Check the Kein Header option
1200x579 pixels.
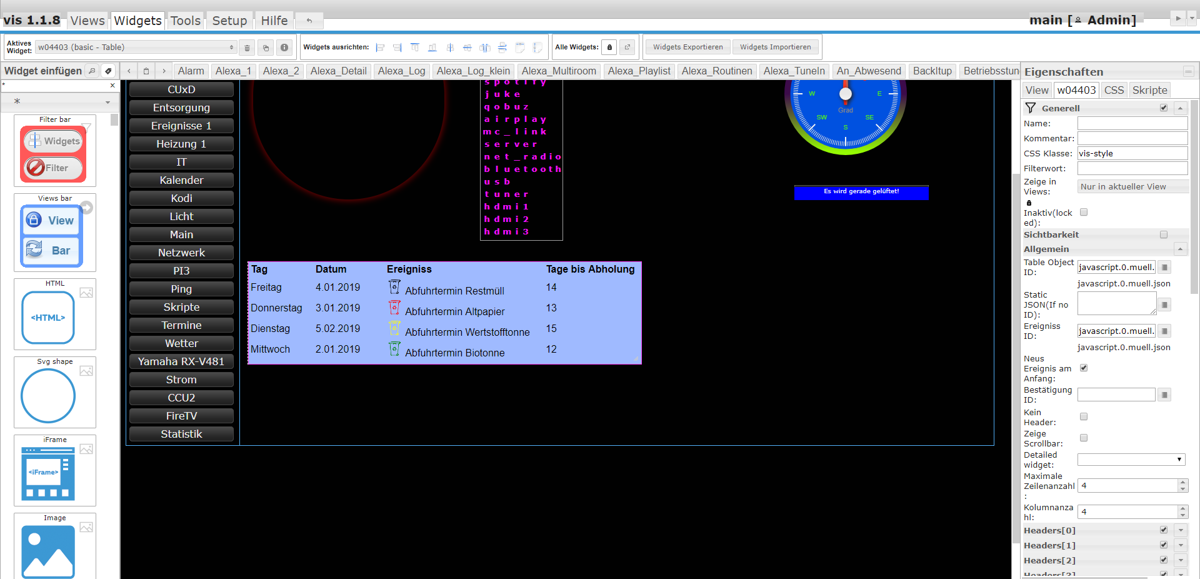[1084, 417]
